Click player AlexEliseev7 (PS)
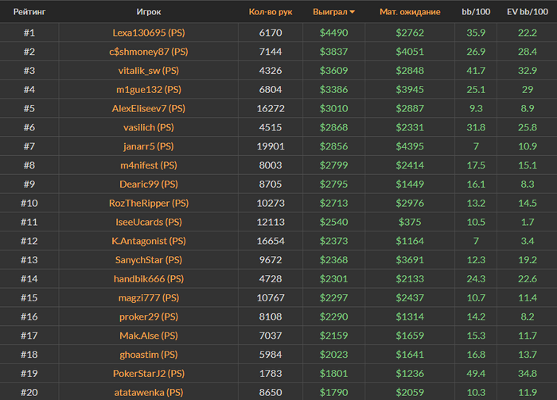Screen dimensions: 557x400 point(150,108)
